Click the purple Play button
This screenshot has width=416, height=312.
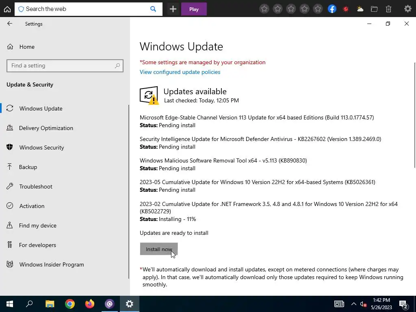click(x=194, y=9)
